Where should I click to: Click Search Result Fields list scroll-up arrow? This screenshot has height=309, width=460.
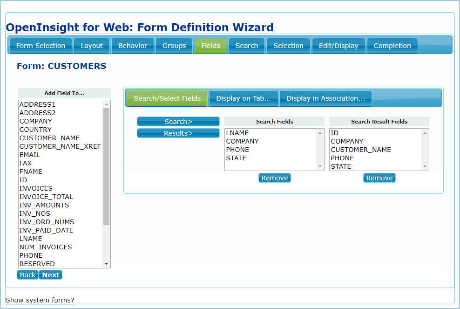pyautogui.click(x=425, y=133)
